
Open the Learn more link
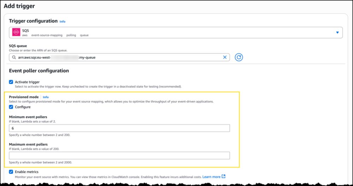(x=211, y=177)
